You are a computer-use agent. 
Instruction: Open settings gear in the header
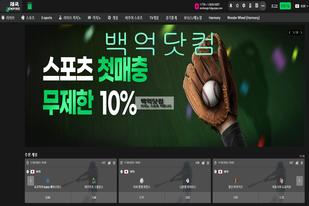click(x=244, y=6)
